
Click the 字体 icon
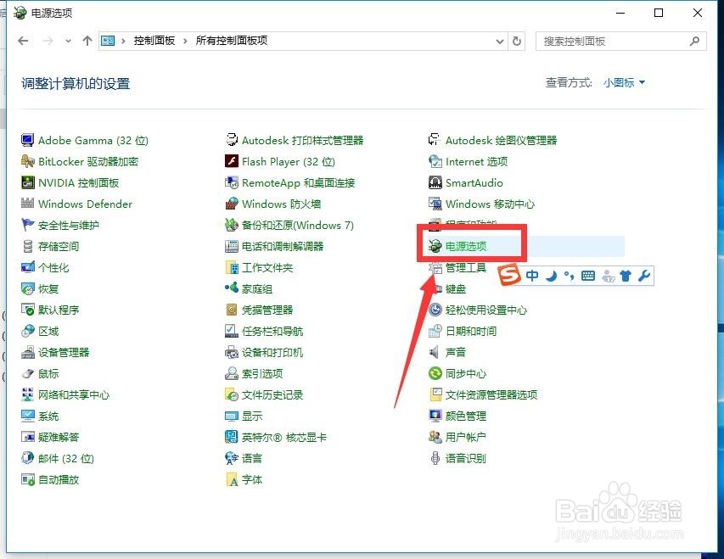tap(232, 479)
